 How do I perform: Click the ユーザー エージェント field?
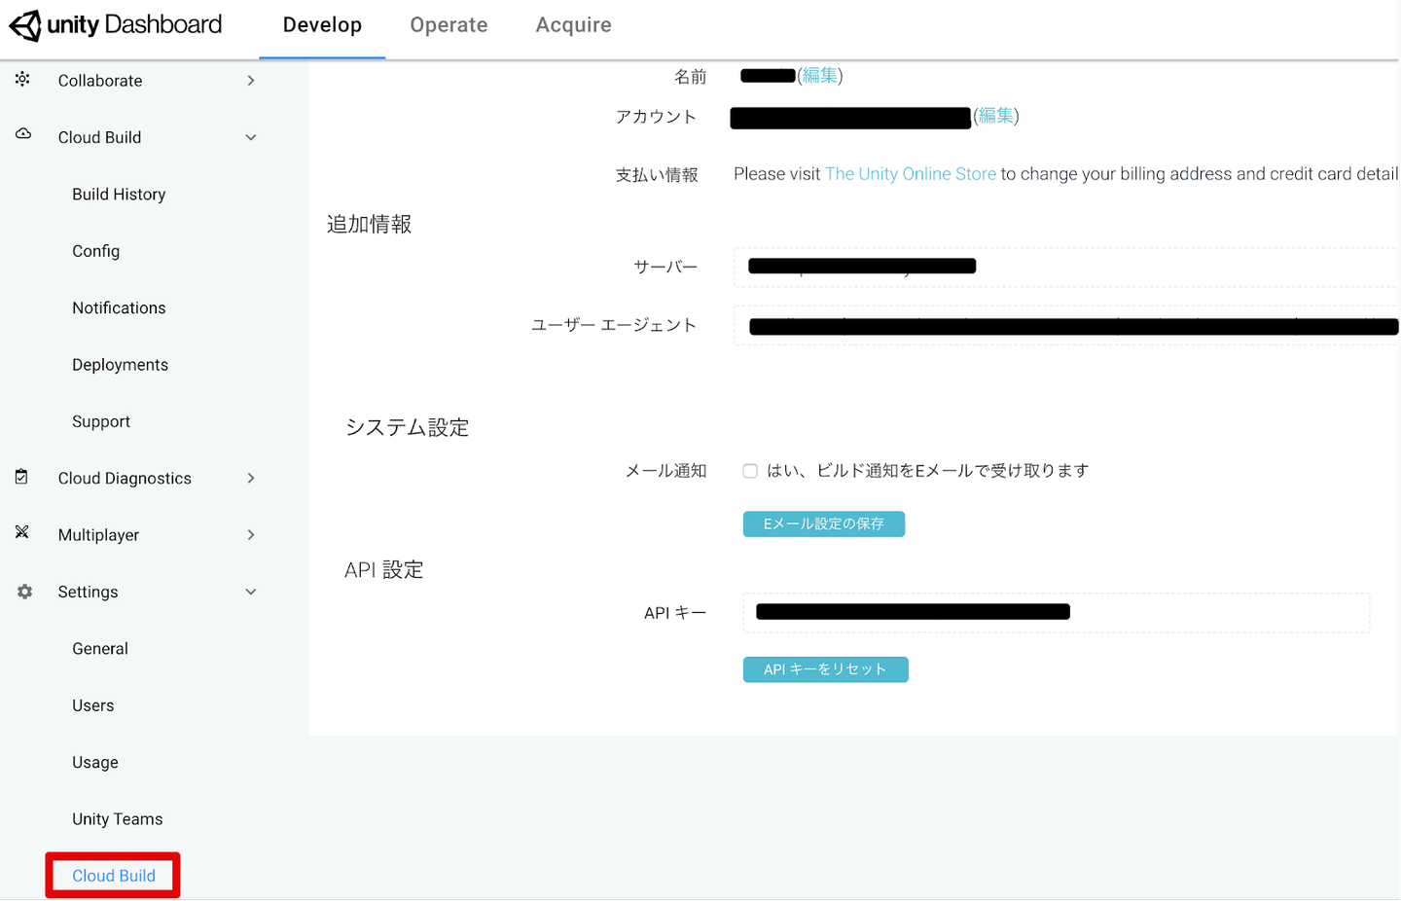1066,326
